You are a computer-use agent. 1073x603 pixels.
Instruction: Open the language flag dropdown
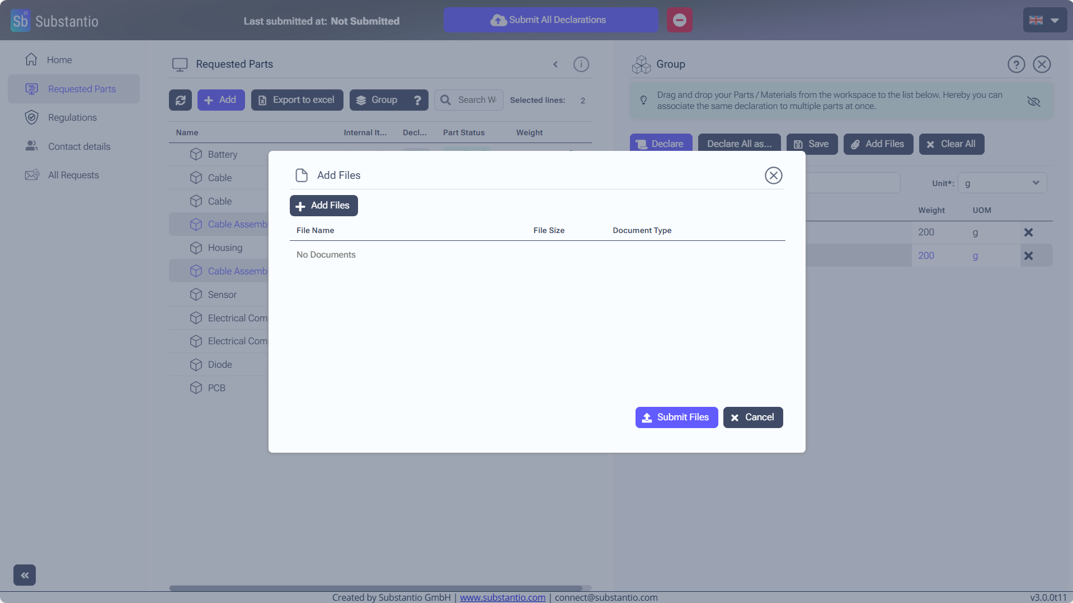click(x=1044, y=20)
